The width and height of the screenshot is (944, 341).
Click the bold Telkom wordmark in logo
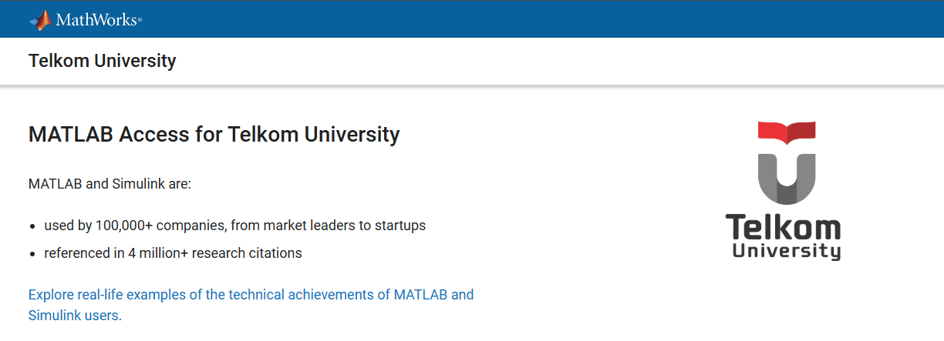tap(783, 228)
